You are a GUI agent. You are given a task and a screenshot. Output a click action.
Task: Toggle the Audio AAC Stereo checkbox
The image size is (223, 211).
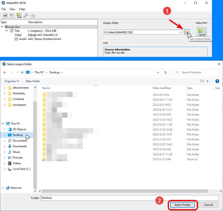[x=16, y=39]
